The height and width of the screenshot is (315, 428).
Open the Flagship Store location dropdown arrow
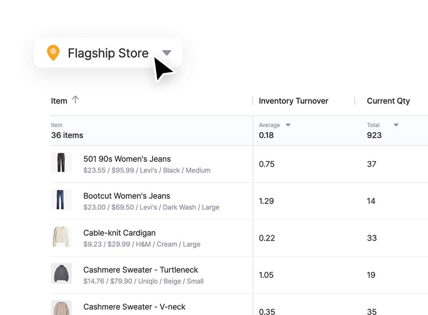coord(166,52)
